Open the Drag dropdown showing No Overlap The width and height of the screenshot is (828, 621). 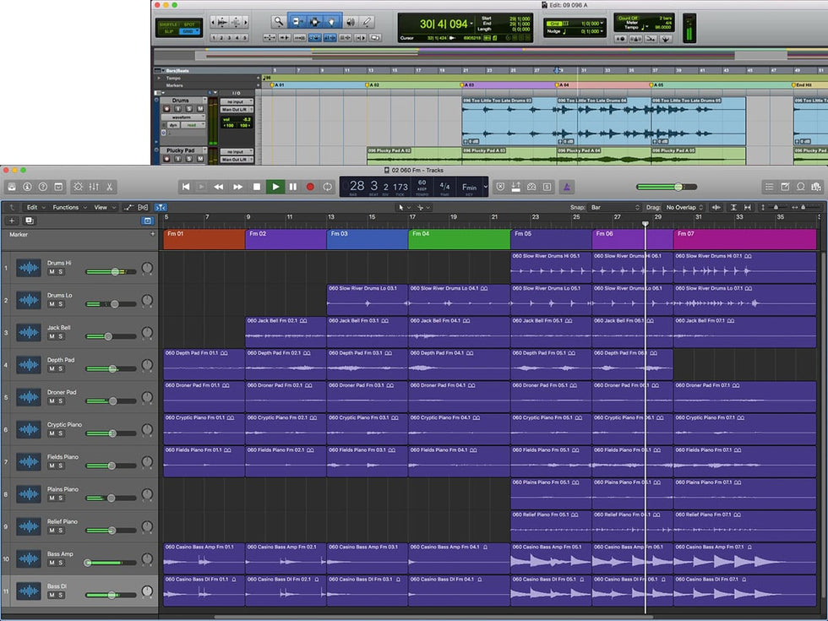click(684, 207)
